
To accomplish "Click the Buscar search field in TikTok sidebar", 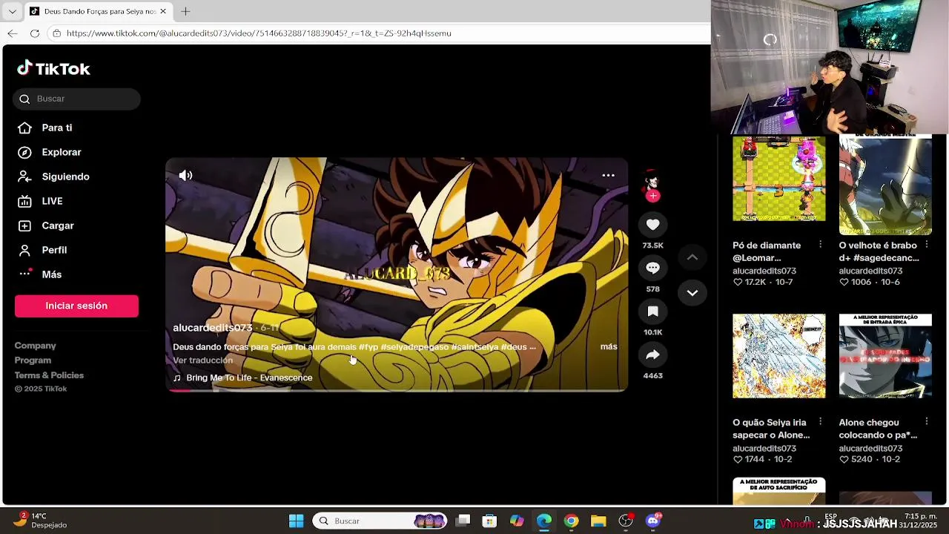I will click(76, 99).
